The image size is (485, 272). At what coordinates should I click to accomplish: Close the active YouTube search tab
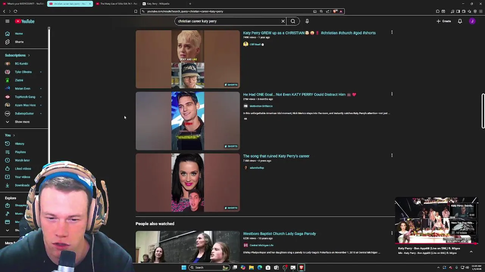tap(90, 4)
